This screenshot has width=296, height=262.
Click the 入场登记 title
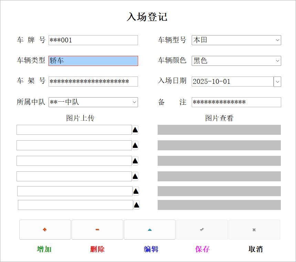147,17
